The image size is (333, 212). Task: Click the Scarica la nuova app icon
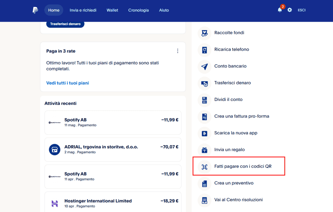[x=205, y=133]
